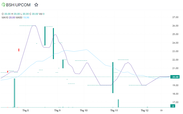Click the MA50 indicator legend label
183x114 pixels.
coord(19,17)
